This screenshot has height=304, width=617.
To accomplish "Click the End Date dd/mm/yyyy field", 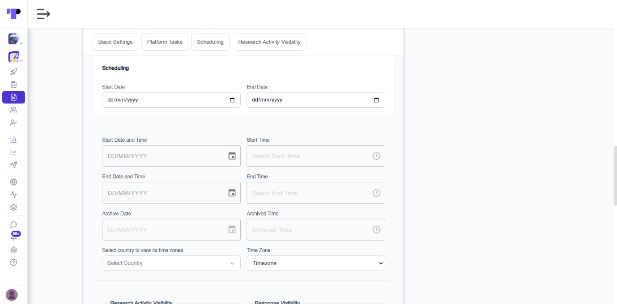I will 316,100.
